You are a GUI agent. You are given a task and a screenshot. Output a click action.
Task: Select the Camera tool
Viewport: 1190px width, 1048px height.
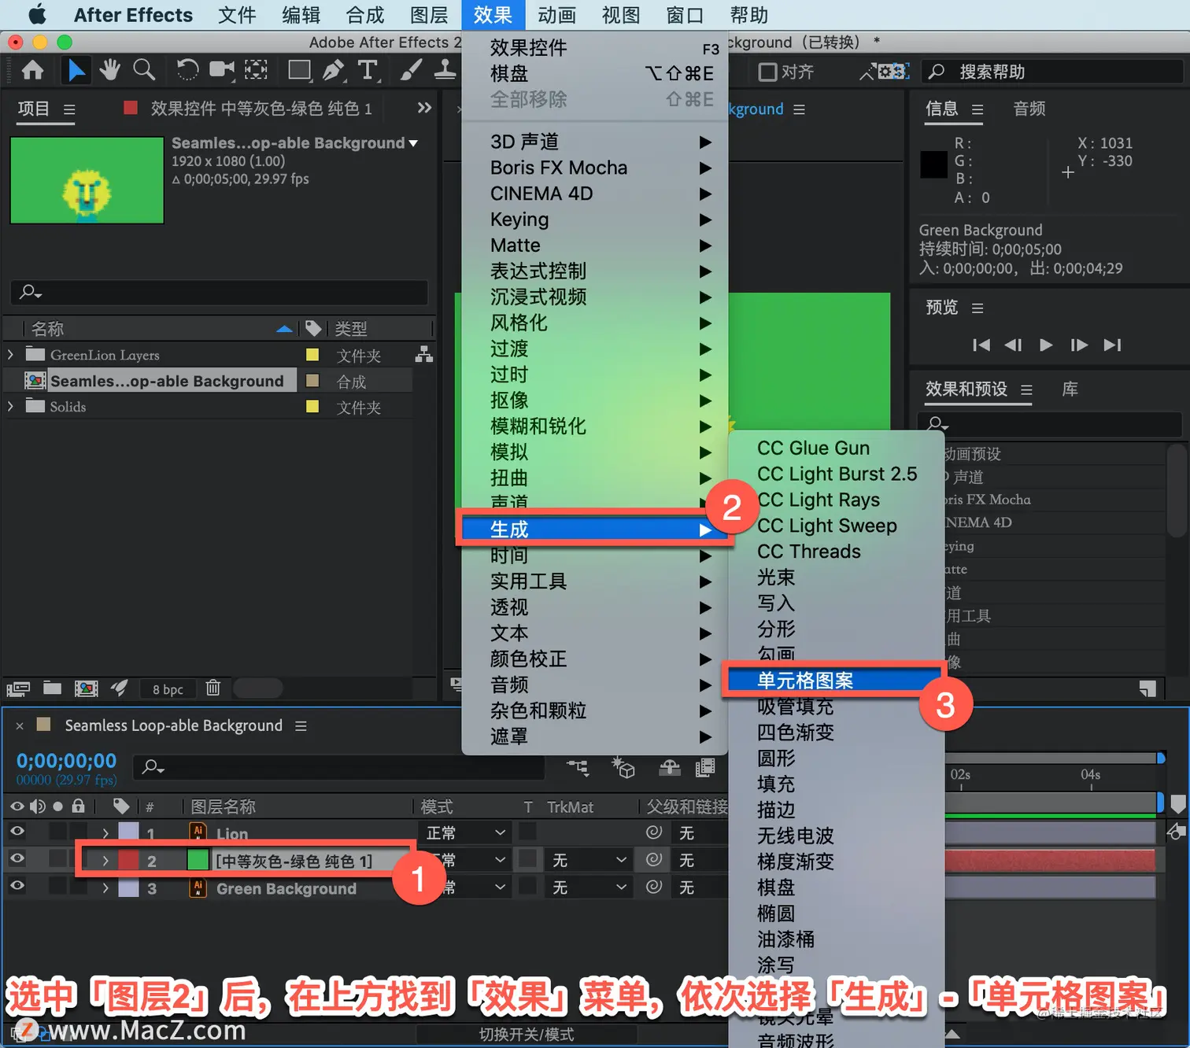click(x=222, y=71)
